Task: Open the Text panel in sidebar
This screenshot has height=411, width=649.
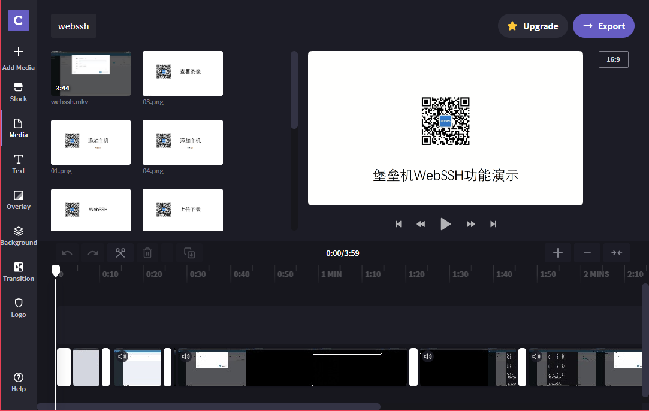Action: [x=19, y=163]
